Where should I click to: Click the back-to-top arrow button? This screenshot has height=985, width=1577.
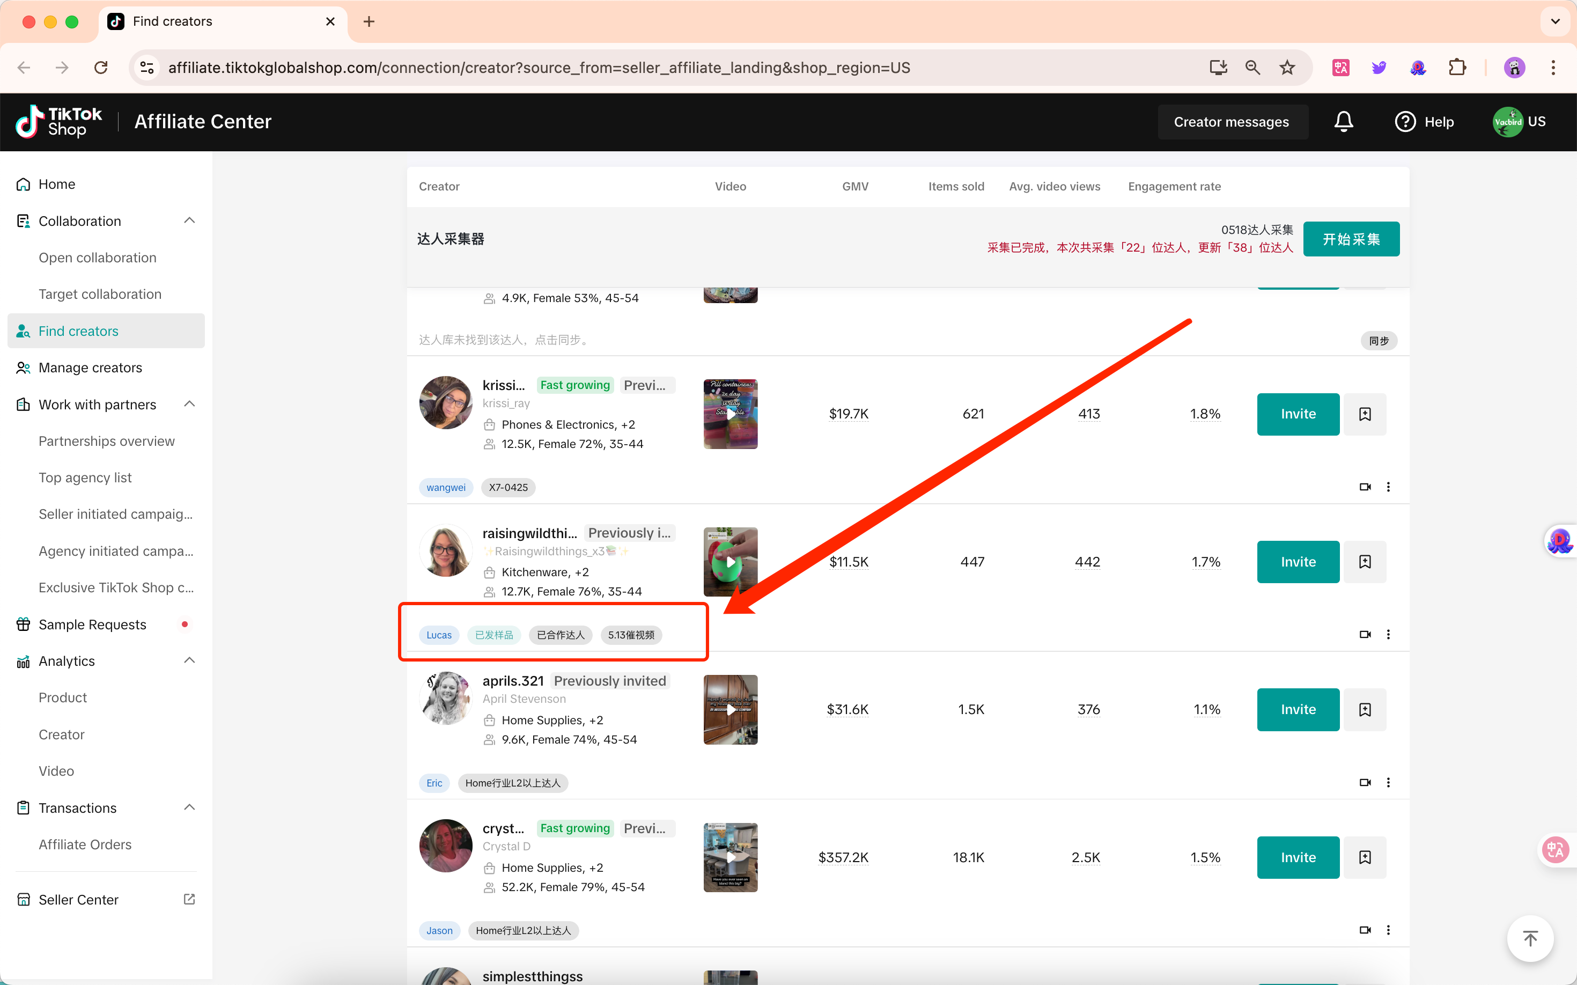point(1530,939)
